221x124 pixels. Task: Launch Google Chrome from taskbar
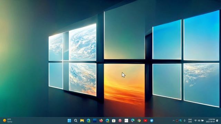tap(139, 121)
